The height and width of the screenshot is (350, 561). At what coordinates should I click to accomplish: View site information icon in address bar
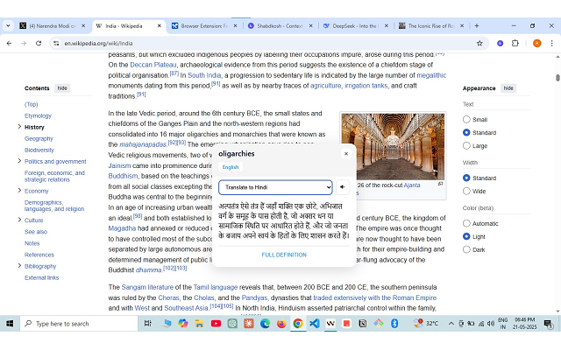pyautogui.click(x=56, y=43)
